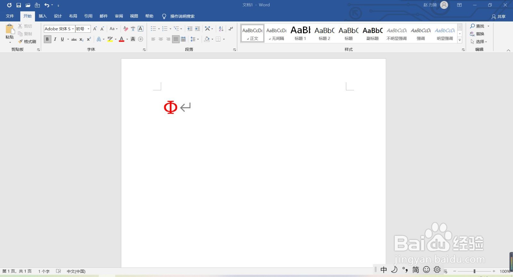
Task: Click the zoom slider handle
Action: pyautogui.click(x=474, y=271)
